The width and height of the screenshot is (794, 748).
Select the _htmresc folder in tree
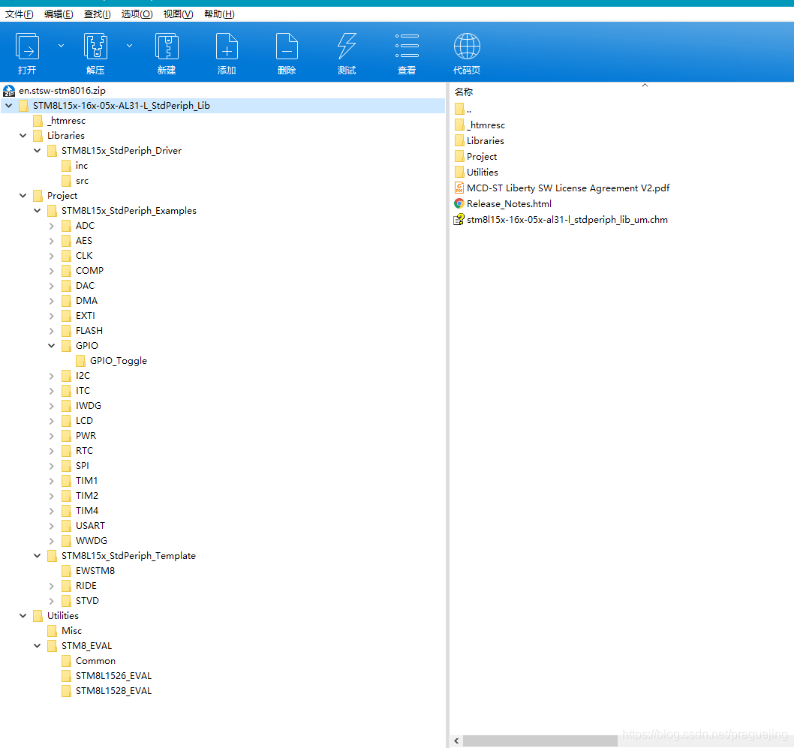pos(66,121)
